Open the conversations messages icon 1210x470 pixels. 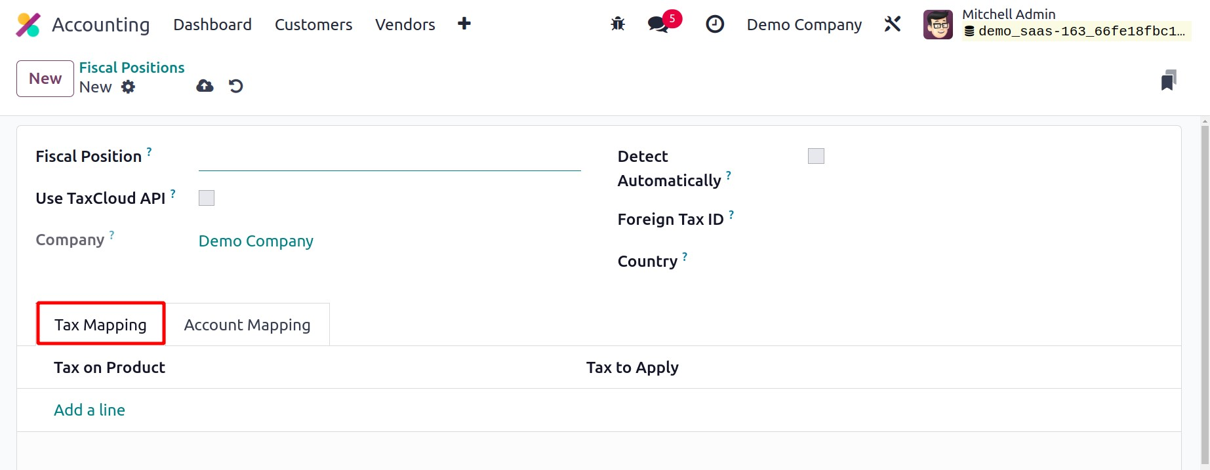[658, 24]
